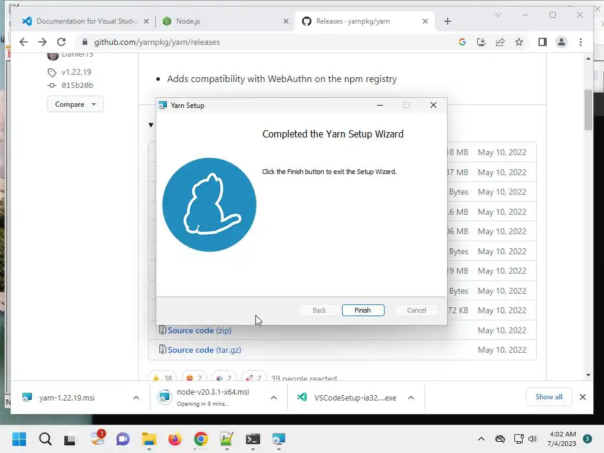
Task: Bookmark this page with the star icon
Action: coord(519,42)
